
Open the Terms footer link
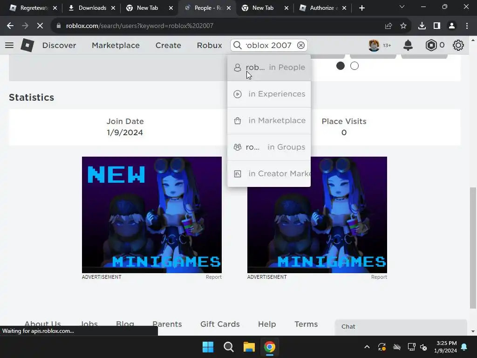point(306,324)
